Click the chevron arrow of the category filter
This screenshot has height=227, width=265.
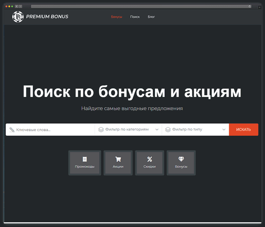[x=157, y=130]
